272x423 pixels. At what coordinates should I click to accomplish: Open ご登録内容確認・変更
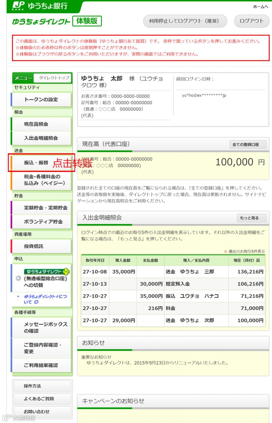click(41, 348)
